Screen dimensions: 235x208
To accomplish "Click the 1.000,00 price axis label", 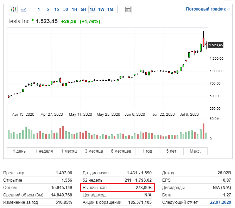I will (216, 71).
